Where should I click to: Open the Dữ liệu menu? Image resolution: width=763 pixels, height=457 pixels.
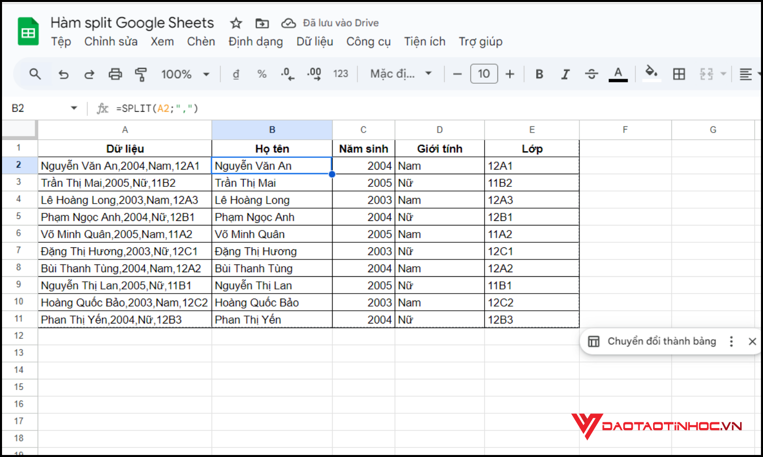tap(315, 42)
